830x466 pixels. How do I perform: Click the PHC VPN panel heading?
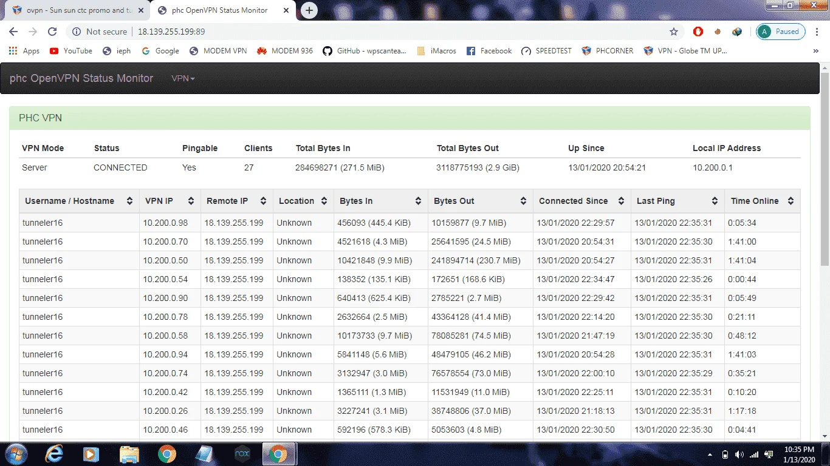coord(410,118)
